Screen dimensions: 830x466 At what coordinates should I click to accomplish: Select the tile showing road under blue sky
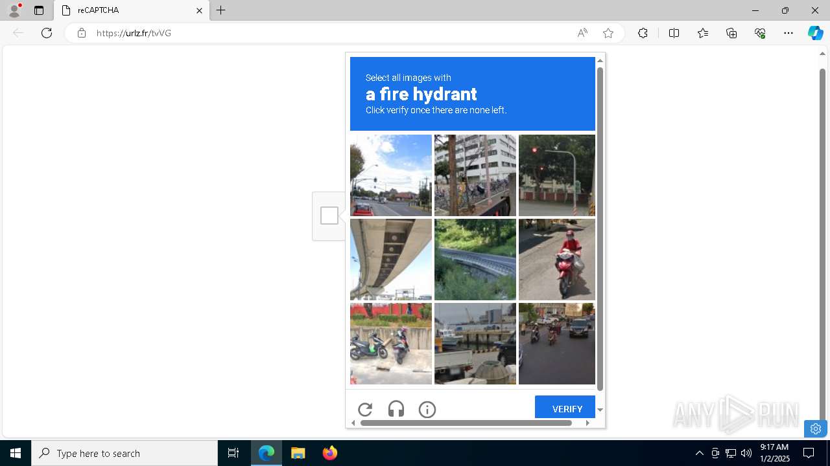pyautogui.click(x=391, y=175)
